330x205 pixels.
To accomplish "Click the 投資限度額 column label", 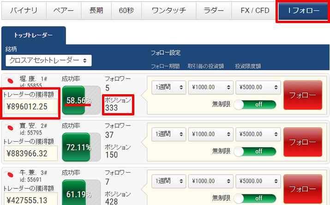I will tap(248, 66).
